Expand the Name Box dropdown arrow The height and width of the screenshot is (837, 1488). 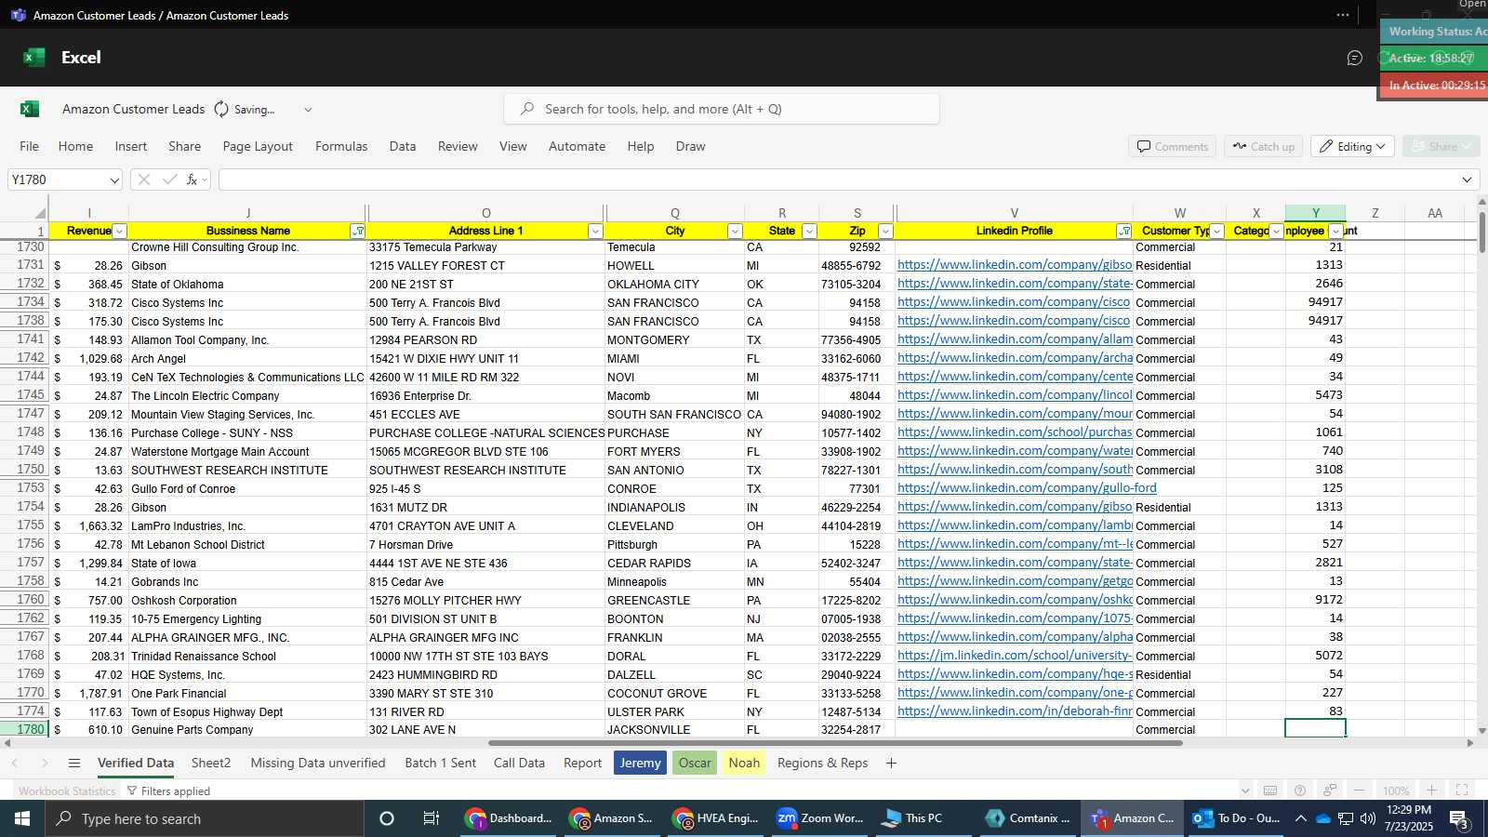(x=114, y=179)
